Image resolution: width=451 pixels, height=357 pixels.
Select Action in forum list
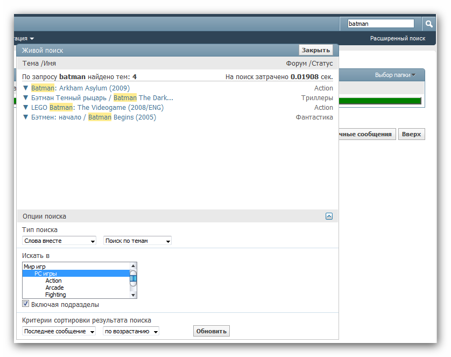pyautogui.click(x=76, y=281)
